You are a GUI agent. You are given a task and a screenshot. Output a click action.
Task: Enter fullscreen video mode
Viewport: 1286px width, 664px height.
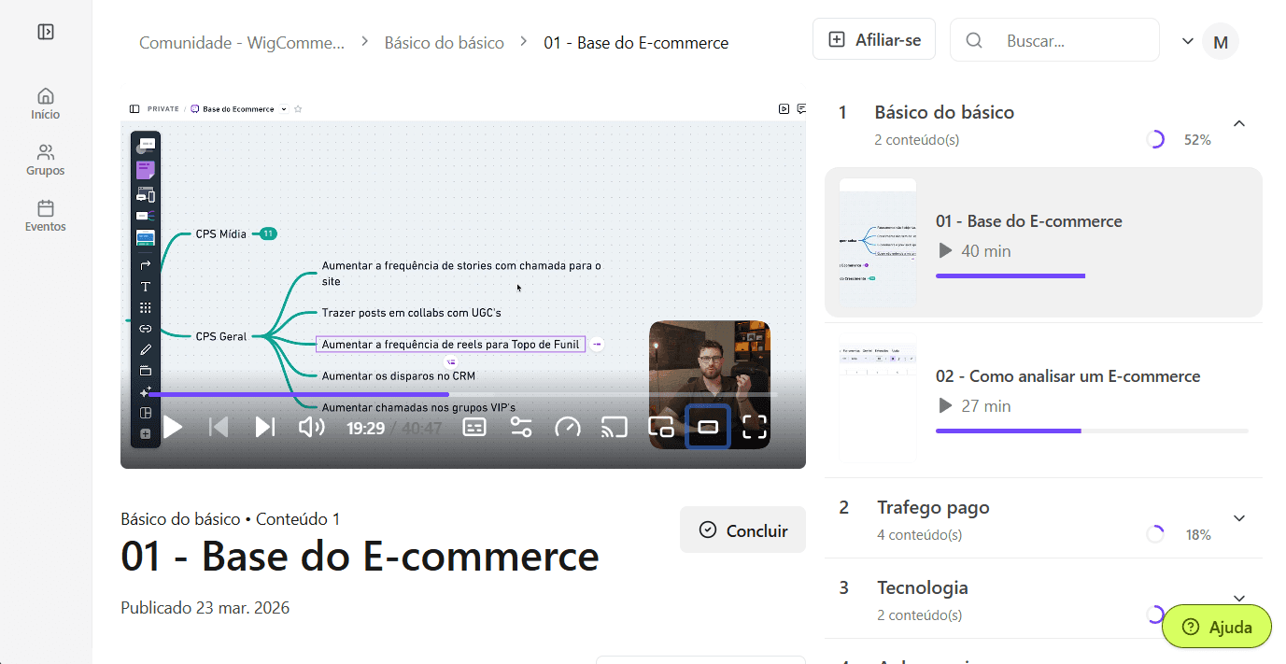click(755, 428)
